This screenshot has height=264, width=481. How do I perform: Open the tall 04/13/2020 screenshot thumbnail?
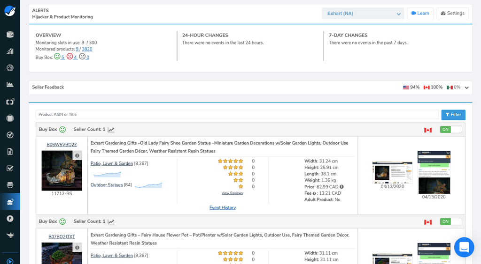pyautogui.click(x=434, y=172)
